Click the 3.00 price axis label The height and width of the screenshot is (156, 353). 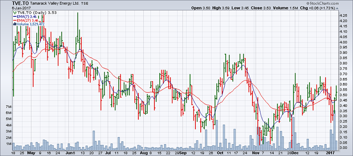(x=343, y=148)
